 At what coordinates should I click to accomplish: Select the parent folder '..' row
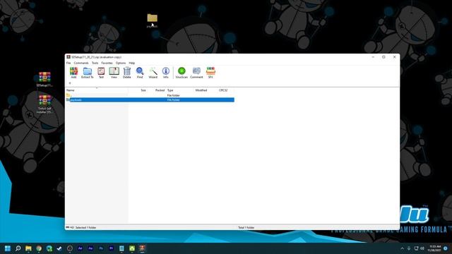[150, 95]
